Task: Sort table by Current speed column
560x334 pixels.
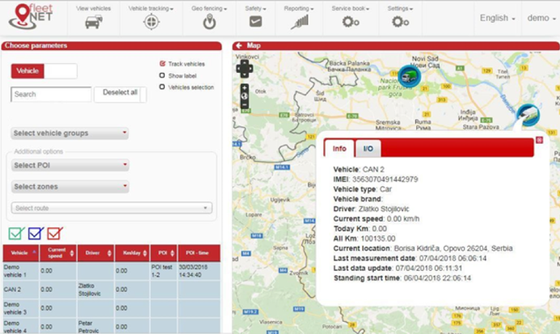Action: (58, 253)
